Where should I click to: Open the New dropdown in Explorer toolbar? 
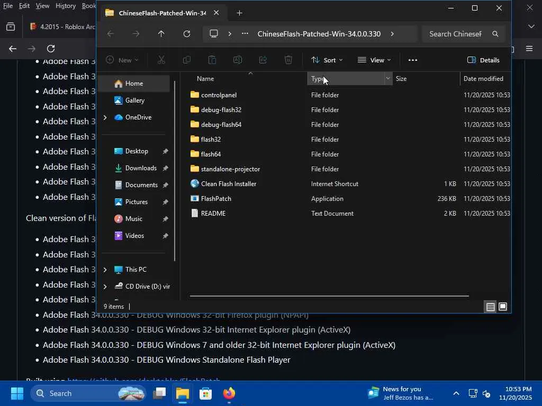tap(122, 60)
